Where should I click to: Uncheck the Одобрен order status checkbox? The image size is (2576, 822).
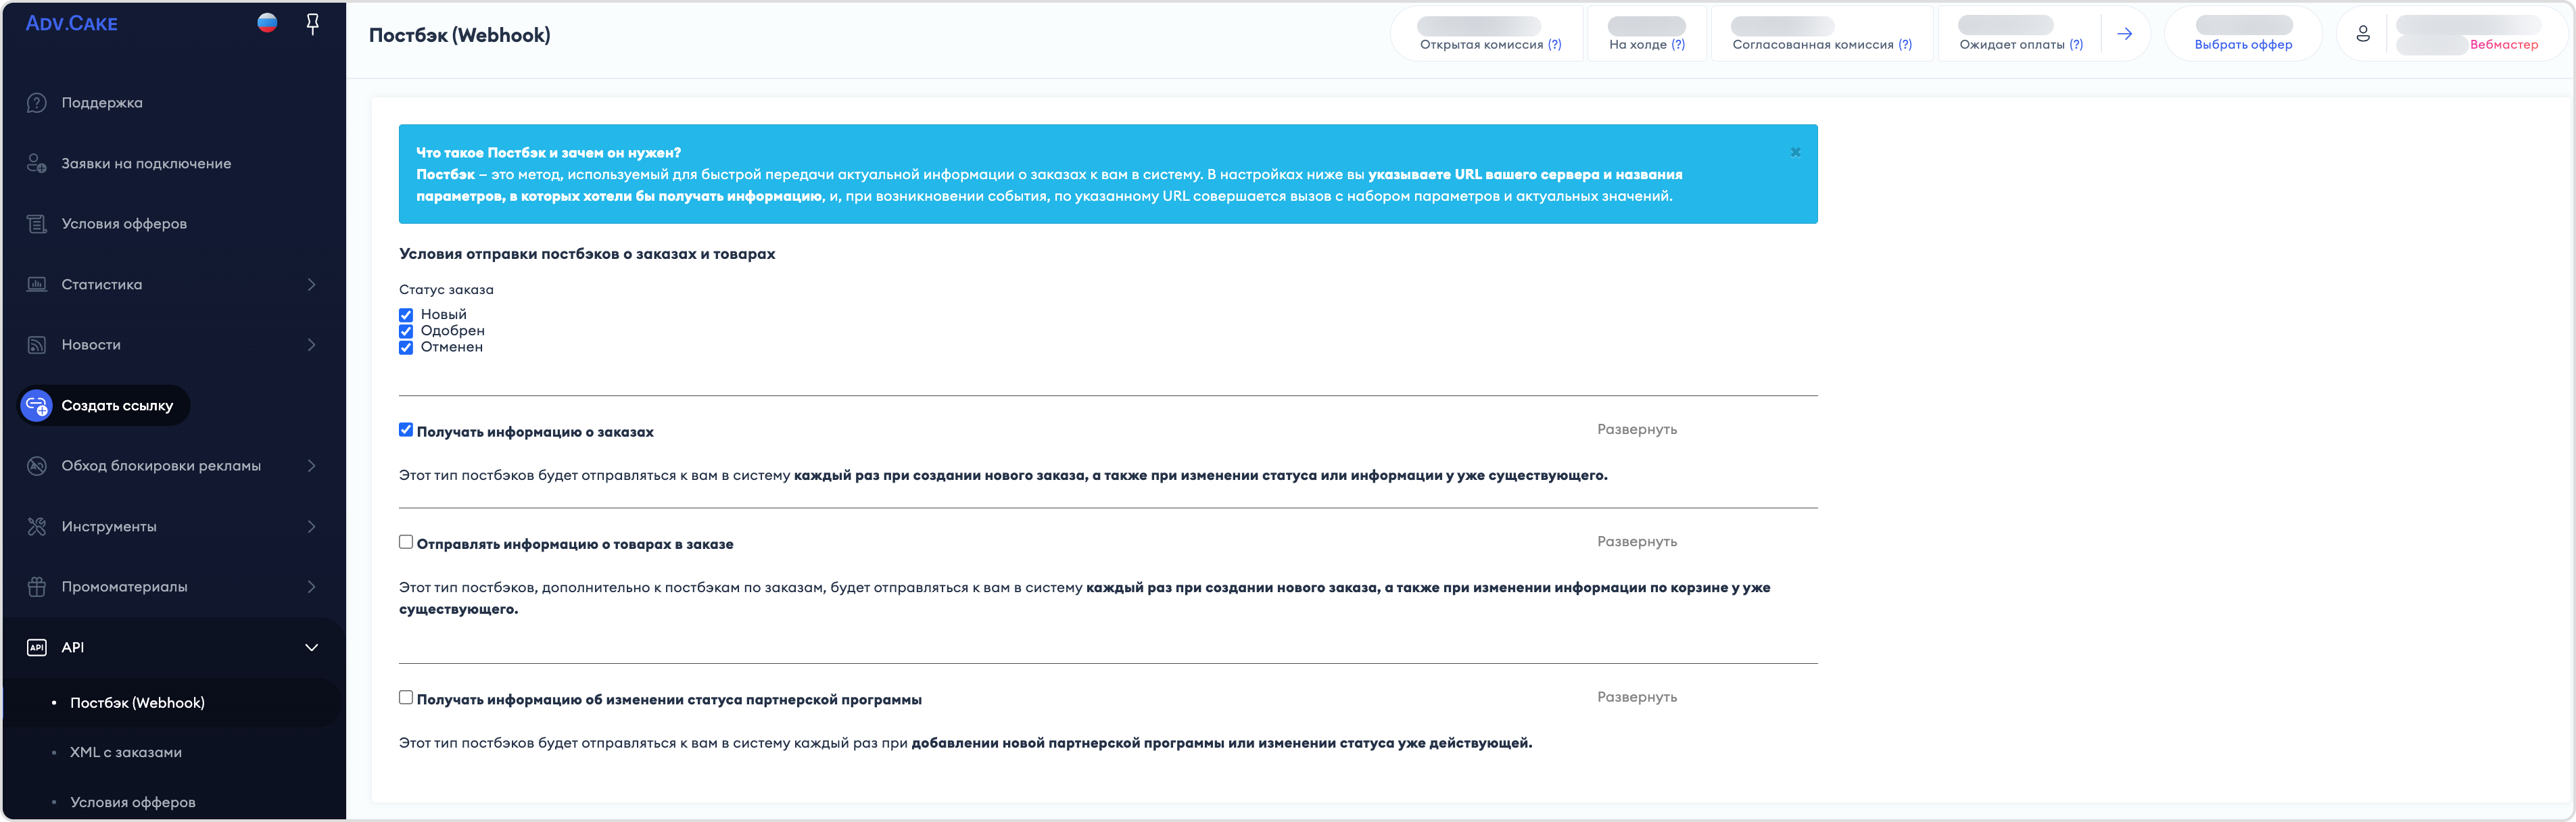(x=406, y=331)
